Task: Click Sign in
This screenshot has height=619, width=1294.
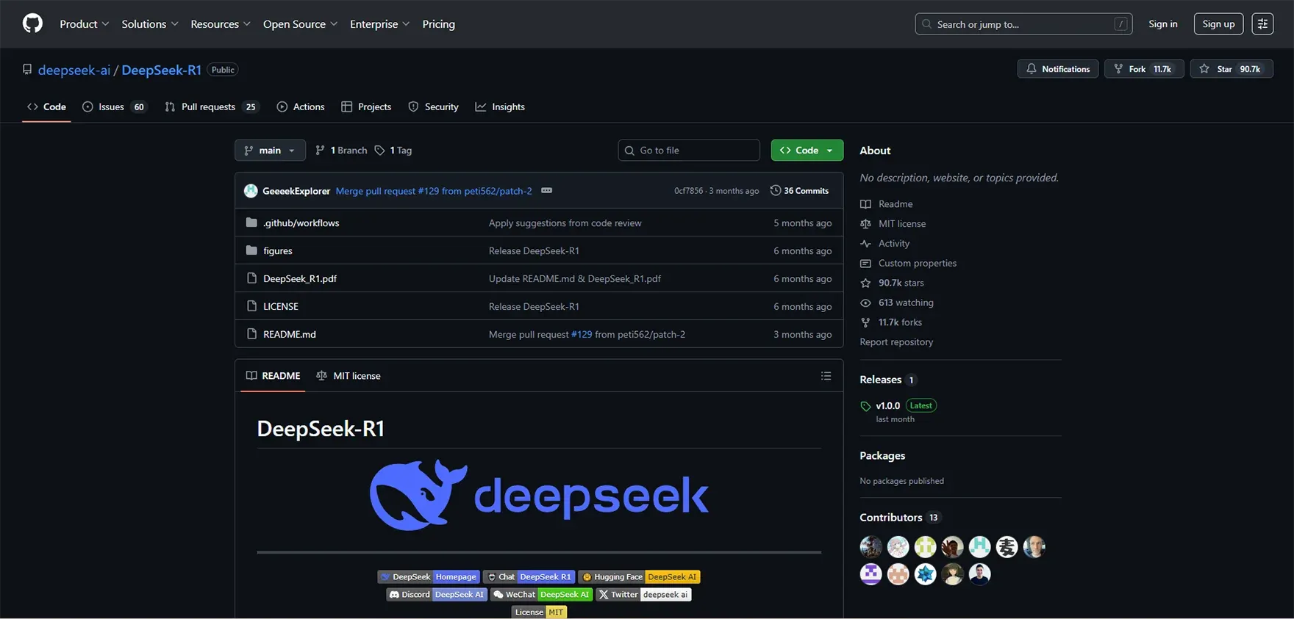Action: pyautogui.click(x=1162, y=24)
